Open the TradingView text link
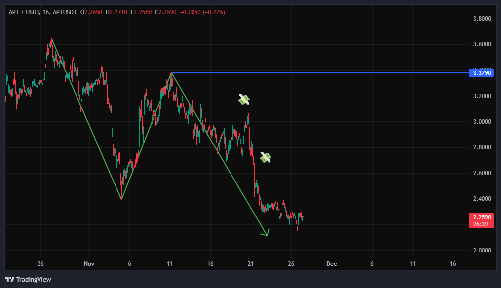501x288 pixels. click(34, 280)
